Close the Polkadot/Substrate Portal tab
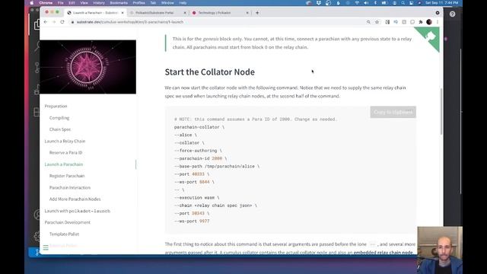 [185, 13]
